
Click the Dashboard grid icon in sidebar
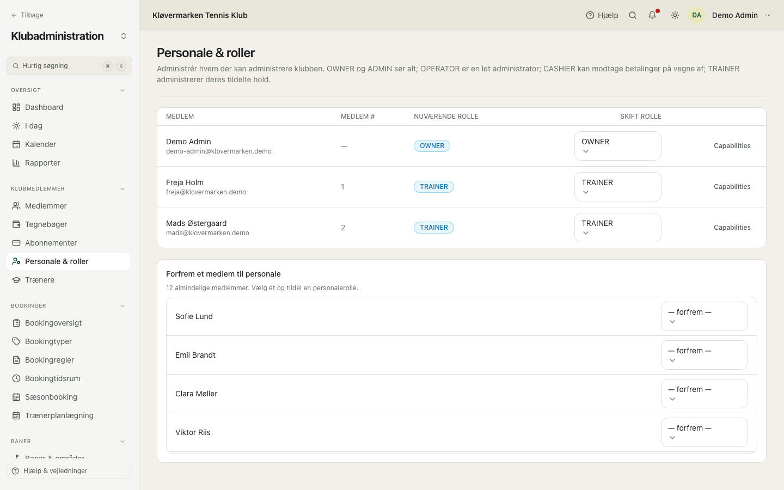16,107
